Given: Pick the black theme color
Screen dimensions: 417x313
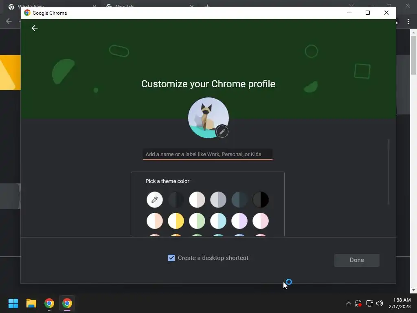Looking at the screenshot, I should [261, 200].
